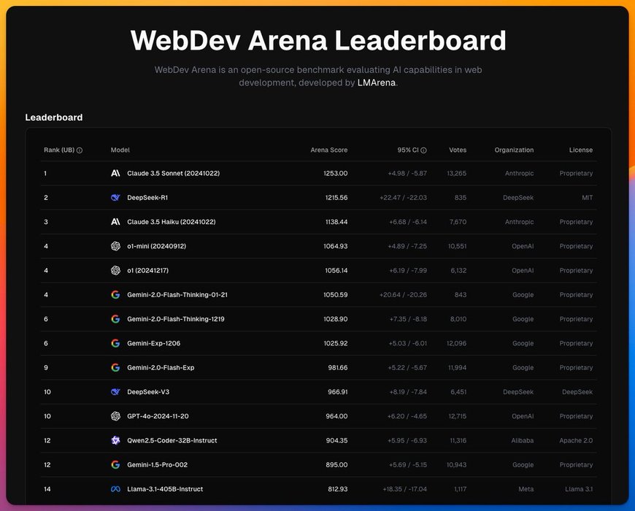Click the OpenAI logo beside o1 (20241217)

[115, 271]
